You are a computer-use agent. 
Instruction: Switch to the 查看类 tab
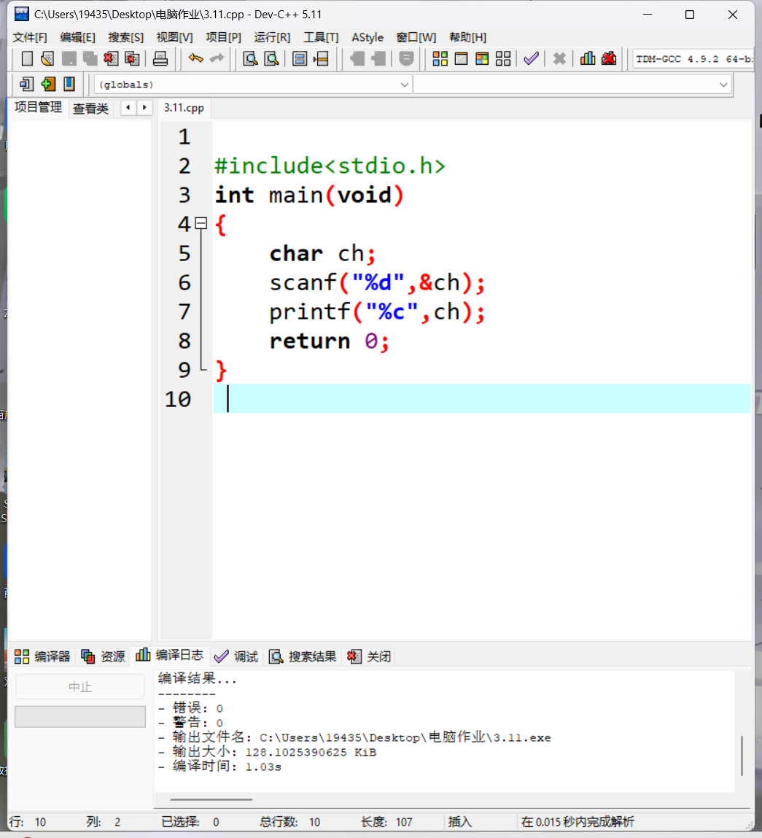[90, 109]
